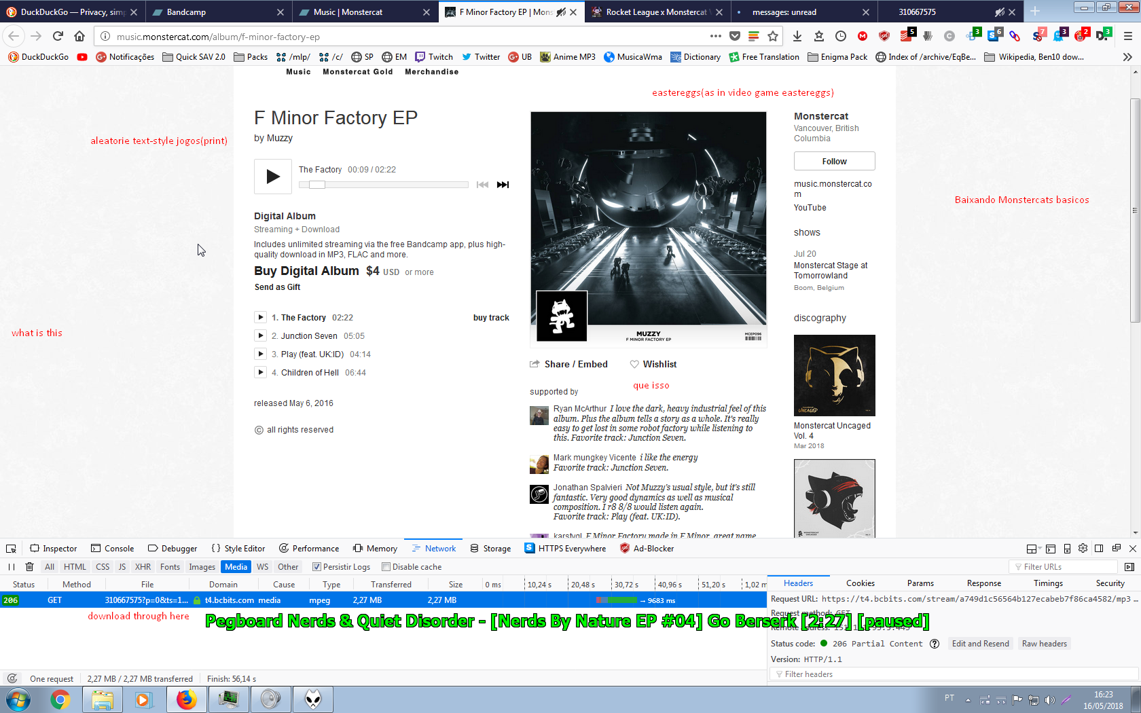Reload the current page

[58, 37]
